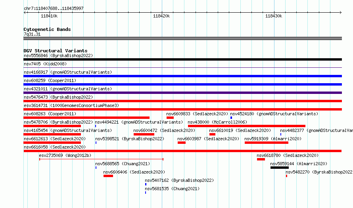353x208 pixels.
Task: Select nsv6612613 (Sedlazeck2020) label
Action: tap(55, 139)
